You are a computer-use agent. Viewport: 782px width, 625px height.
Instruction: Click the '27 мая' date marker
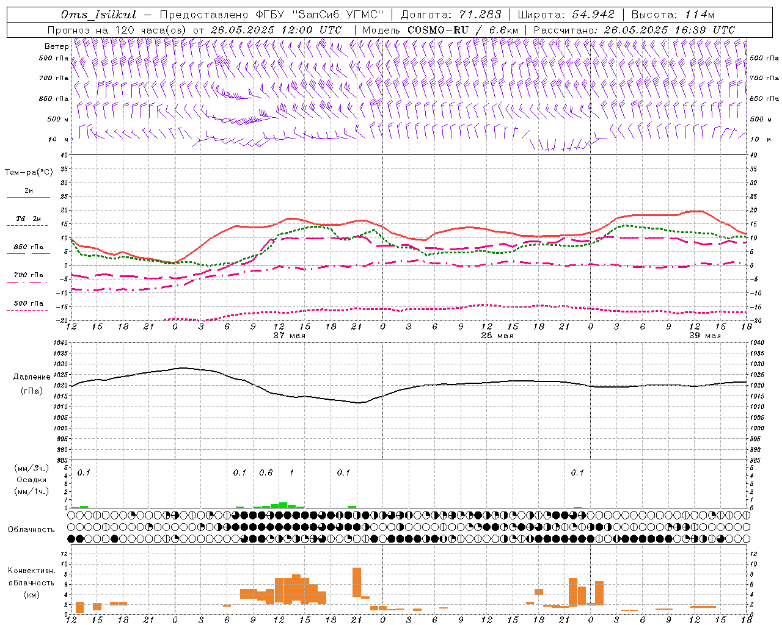coord(289,335)
